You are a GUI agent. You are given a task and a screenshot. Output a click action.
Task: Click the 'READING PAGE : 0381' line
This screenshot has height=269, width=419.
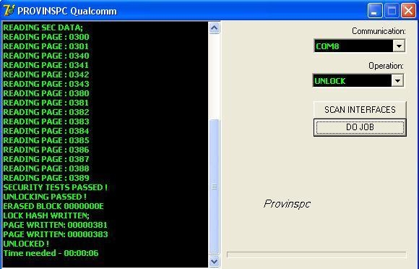(46, 103)
